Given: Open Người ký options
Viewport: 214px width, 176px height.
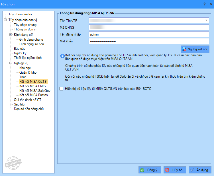Looking at the screenshot, I should (x=20, y=53).
